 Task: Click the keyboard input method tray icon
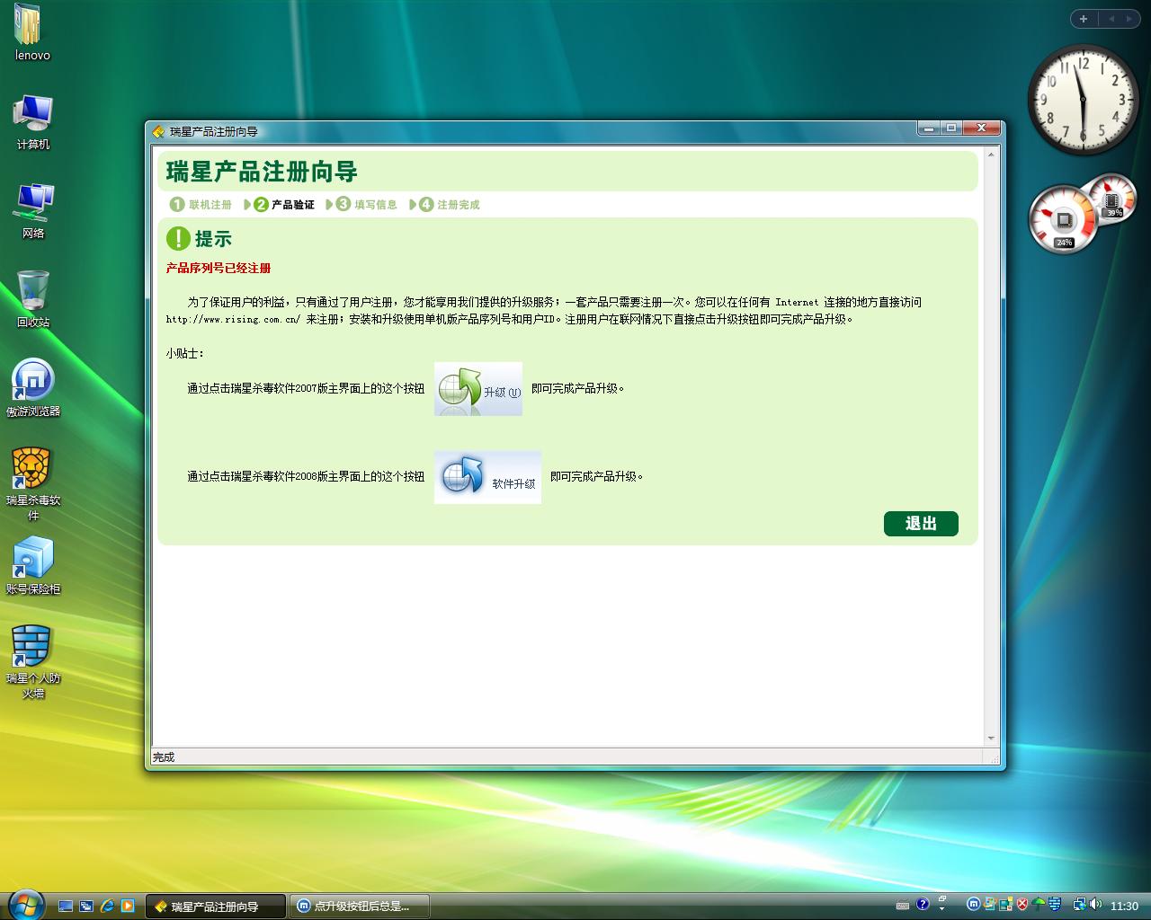click(903, 906)
